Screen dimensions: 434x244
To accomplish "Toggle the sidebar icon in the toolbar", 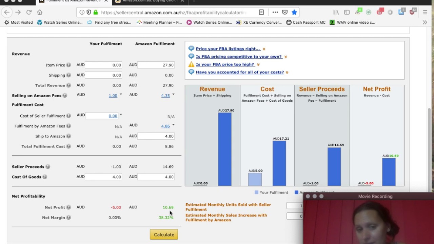I will pos(347,12).
